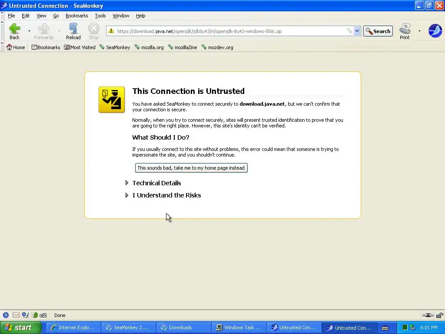Click the Search button

(378, 31)
